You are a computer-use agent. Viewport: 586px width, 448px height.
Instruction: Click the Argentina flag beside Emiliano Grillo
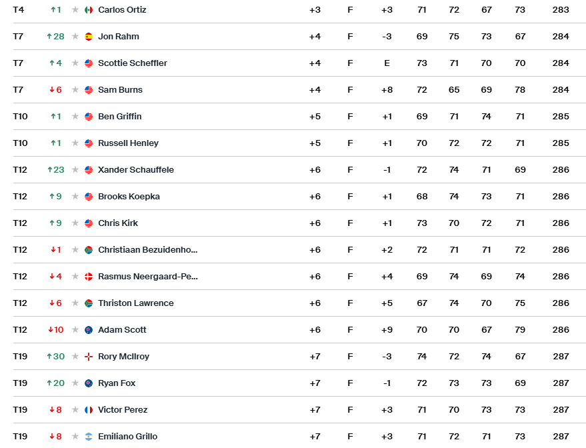[x=89, y=437]
